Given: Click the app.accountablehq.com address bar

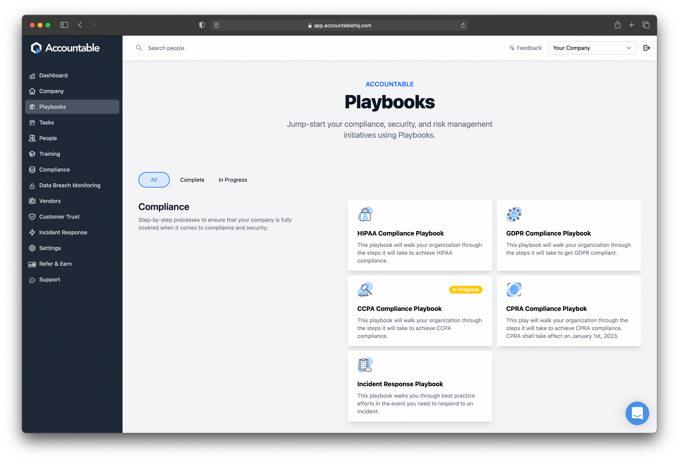Looking at the screenshot, I should [339, 25].
